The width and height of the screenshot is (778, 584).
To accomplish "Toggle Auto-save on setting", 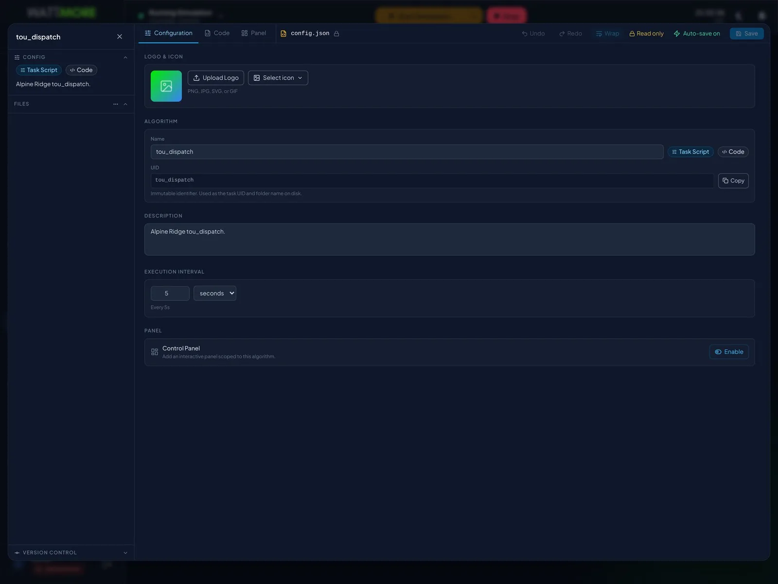I will (x=697, y=34).
